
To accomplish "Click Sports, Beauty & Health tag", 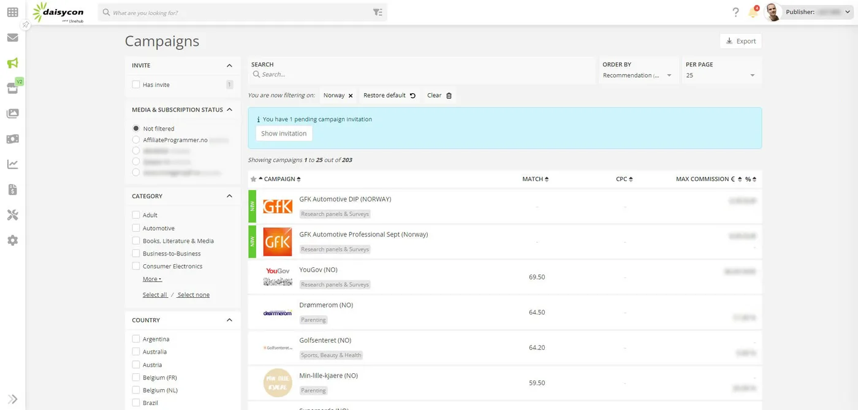I will [331, 355].
